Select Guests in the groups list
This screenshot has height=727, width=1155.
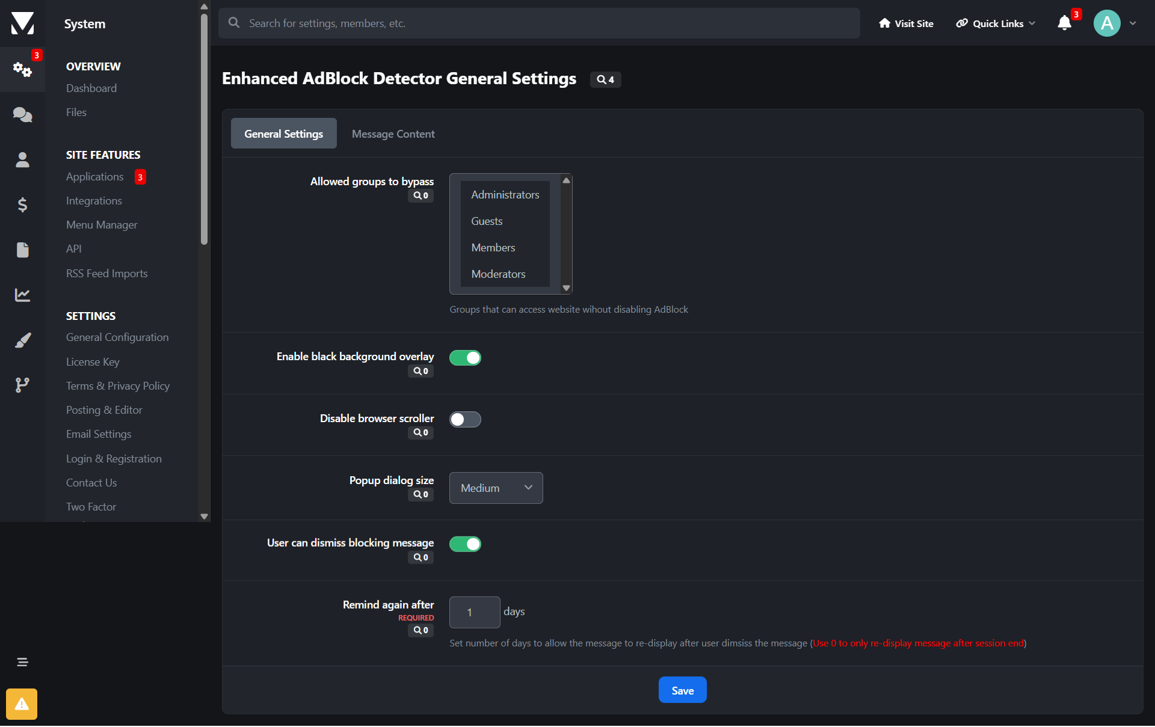[505, 221]
